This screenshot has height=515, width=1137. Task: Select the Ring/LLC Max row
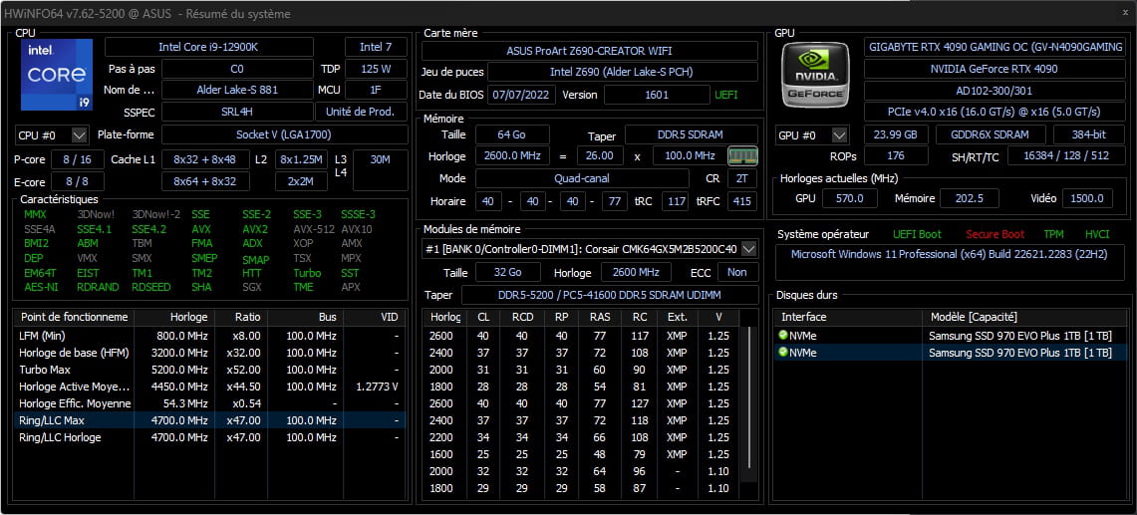coord(210,420)
